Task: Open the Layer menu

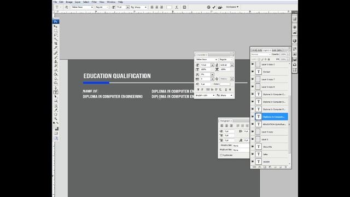Action: (78, 2)
